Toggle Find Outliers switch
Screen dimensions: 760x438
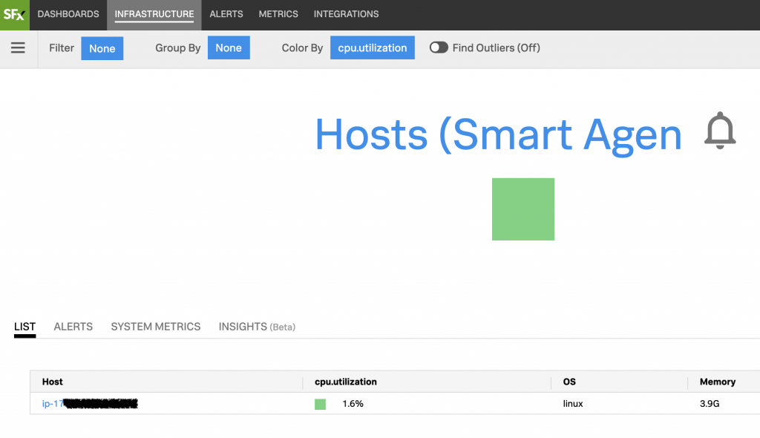point(439,48)
